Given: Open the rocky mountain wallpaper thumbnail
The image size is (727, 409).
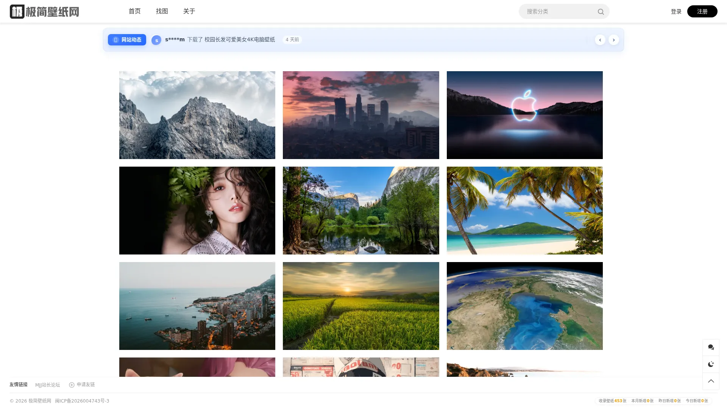Looking at the screenshot, I should point(197,115).
